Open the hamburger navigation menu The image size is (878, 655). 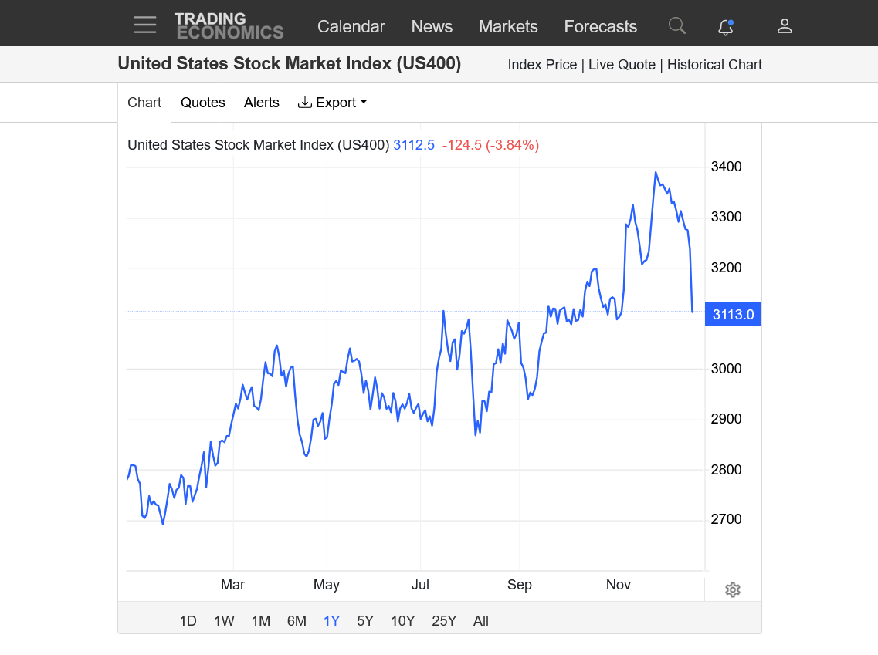[x=144, y=25]
